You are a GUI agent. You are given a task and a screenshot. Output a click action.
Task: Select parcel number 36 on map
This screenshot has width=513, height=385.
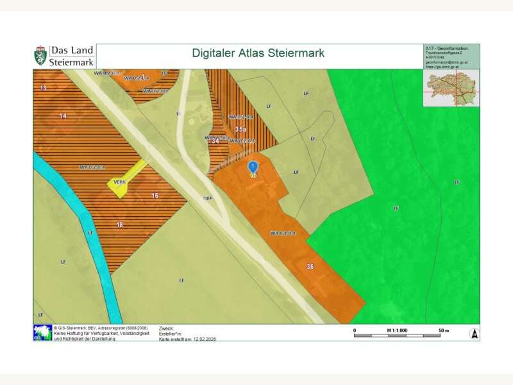(x=310, y=266)
